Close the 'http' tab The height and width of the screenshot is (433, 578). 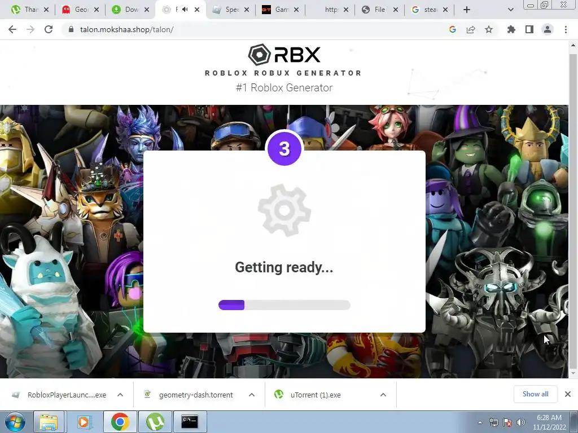[x=346, y=10]
